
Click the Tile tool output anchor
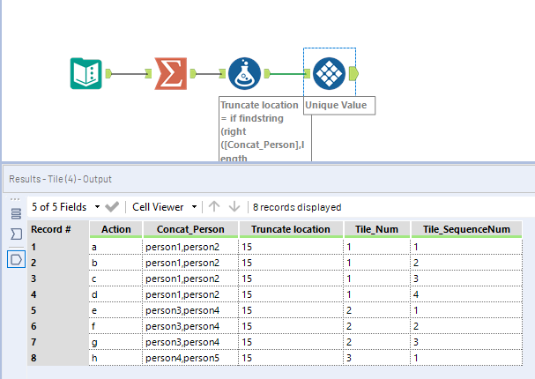pos(353,74)
